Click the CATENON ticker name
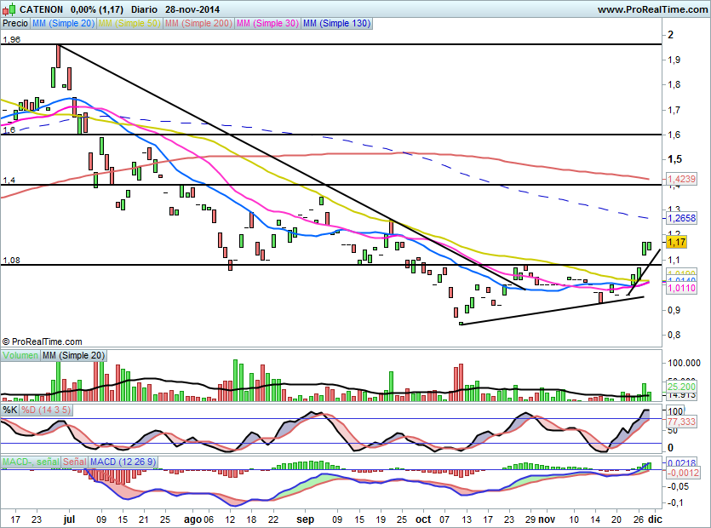 coord(41,9)
